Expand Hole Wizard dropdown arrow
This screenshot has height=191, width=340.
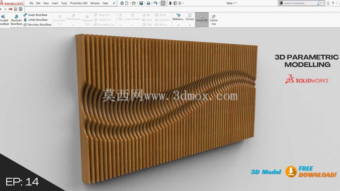73,25
